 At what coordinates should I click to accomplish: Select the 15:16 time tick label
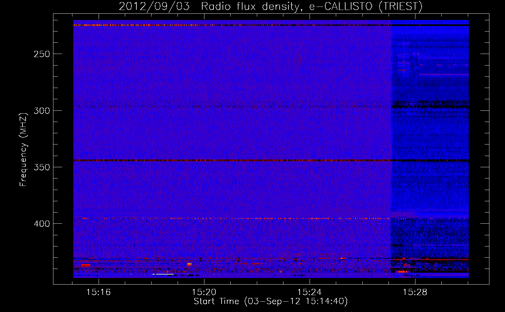[x=99, y=292]
